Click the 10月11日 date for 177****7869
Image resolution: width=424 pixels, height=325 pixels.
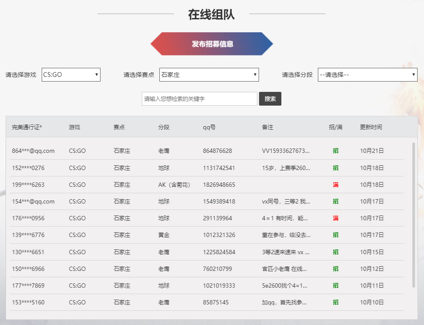pos(372,286)
